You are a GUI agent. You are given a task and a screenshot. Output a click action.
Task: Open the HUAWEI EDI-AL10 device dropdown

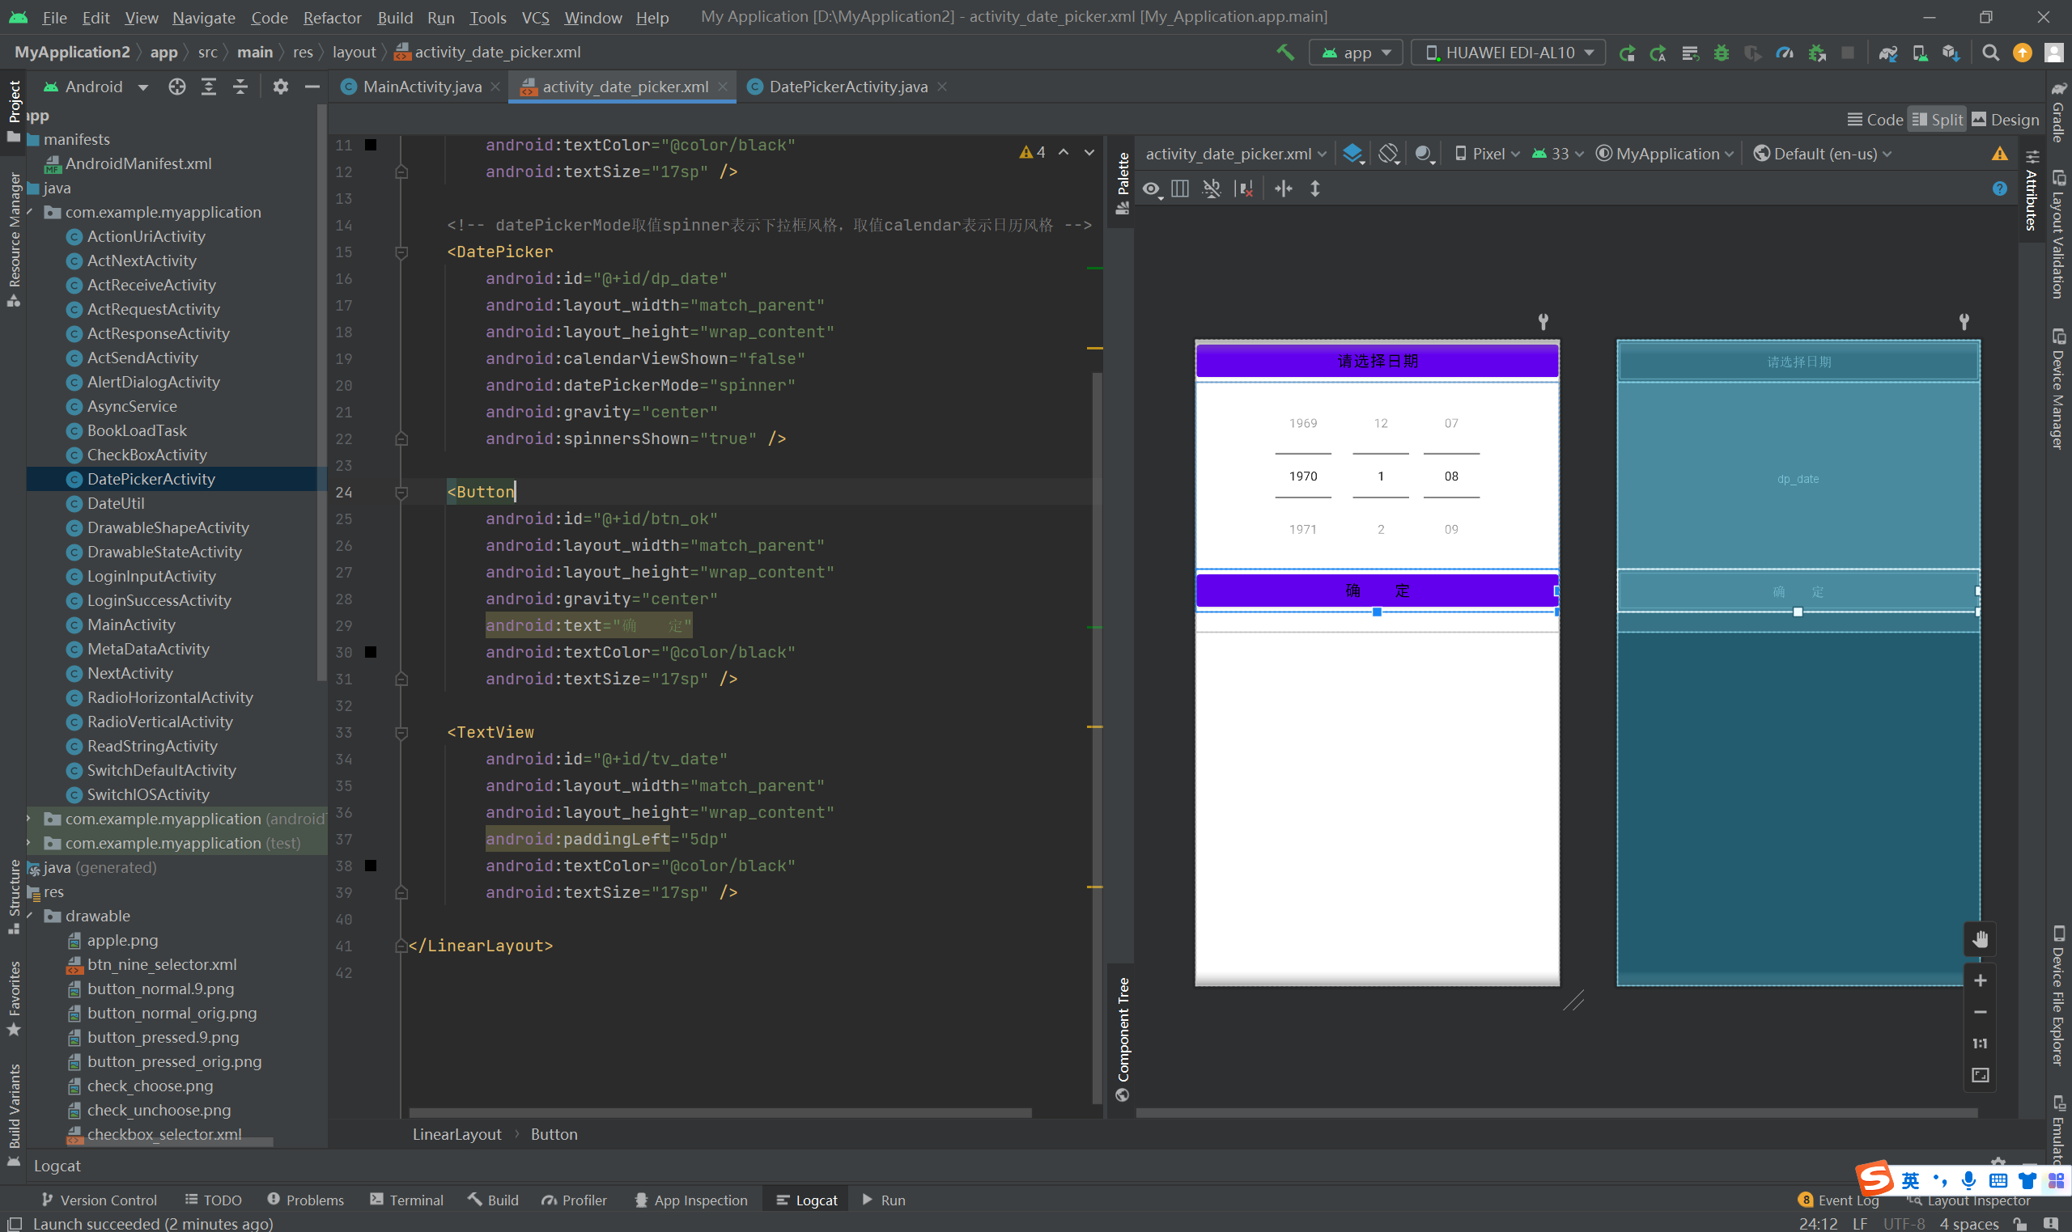click(1508, 53)
